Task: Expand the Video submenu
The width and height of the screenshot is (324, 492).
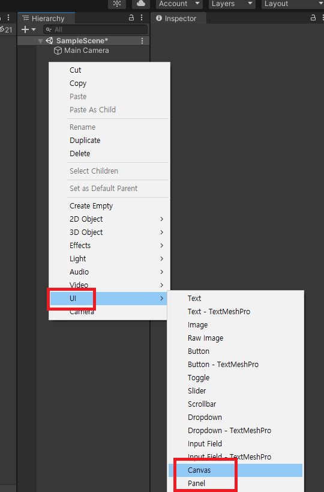Action: [x=109, y=285]
